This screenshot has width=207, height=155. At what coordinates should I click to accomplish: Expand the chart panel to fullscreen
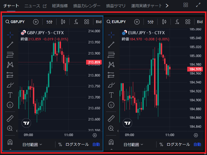[x=198, y=5]
